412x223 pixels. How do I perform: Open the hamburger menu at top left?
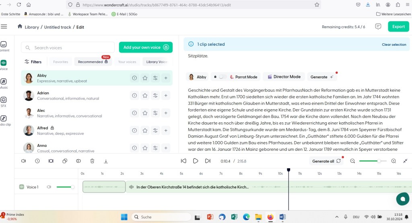4,26
